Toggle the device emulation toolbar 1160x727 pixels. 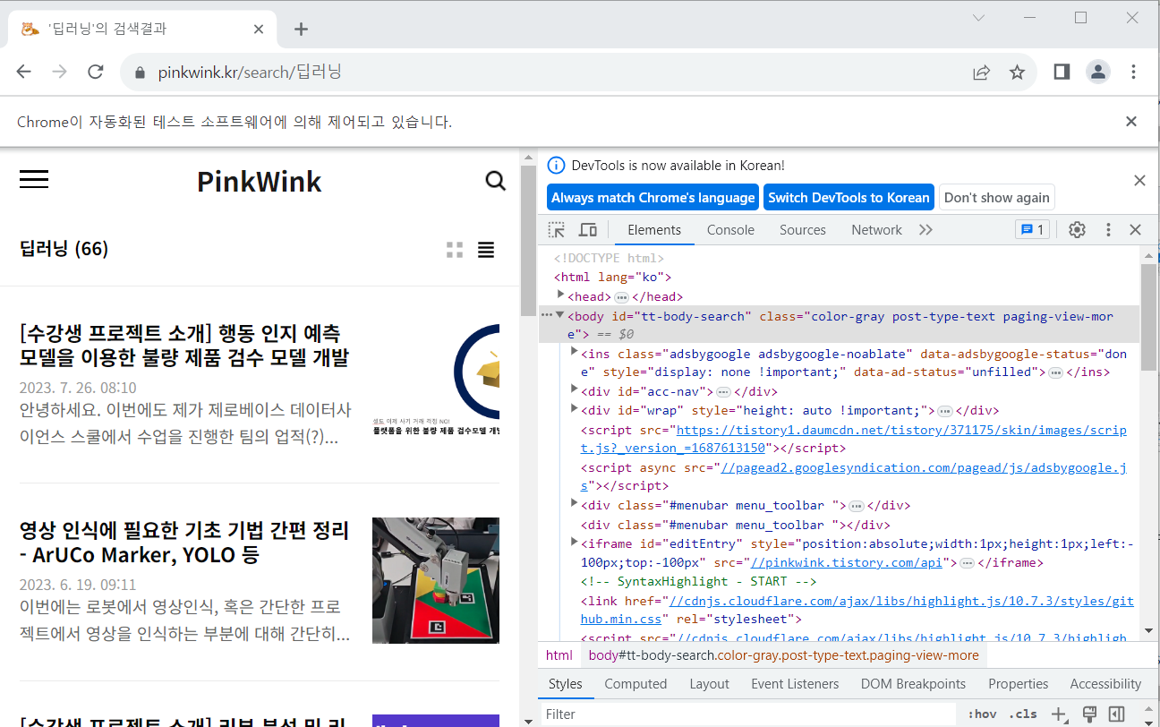(587, 229)
